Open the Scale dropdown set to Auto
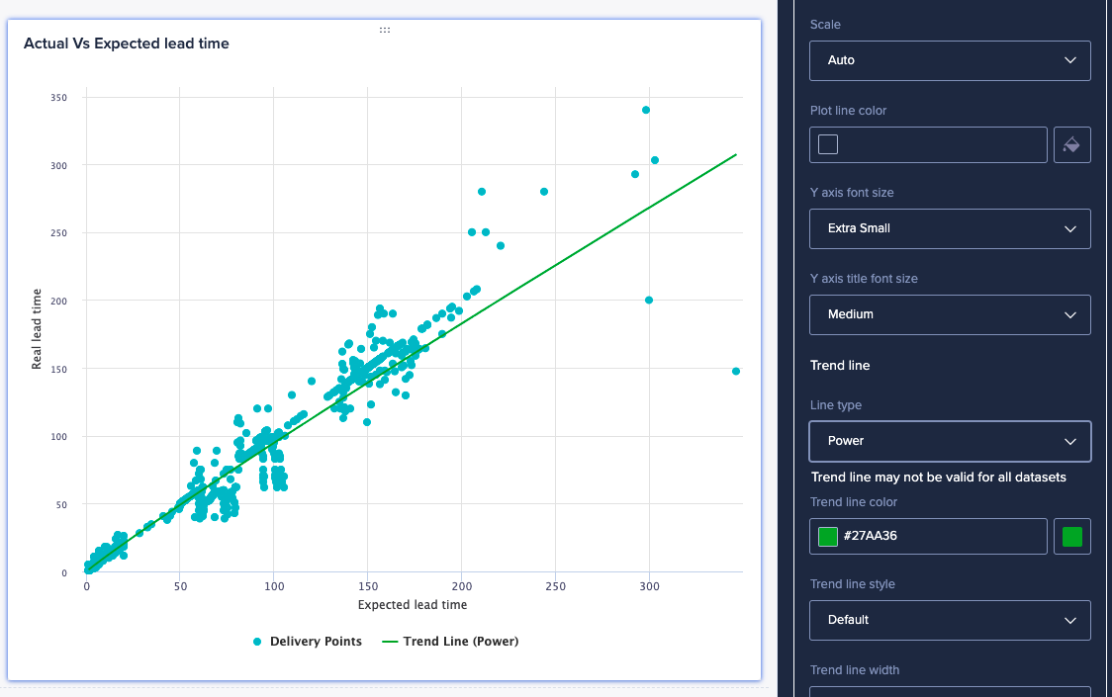 (x=950, y=60)
